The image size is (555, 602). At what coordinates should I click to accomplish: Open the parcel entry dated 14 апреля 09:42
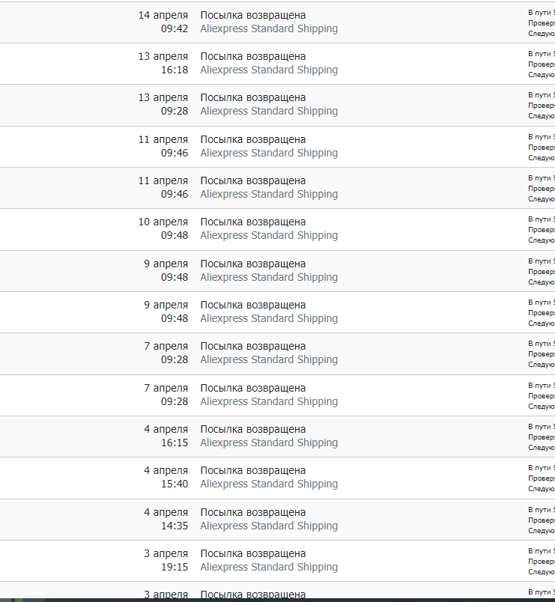tap(277, 22)
